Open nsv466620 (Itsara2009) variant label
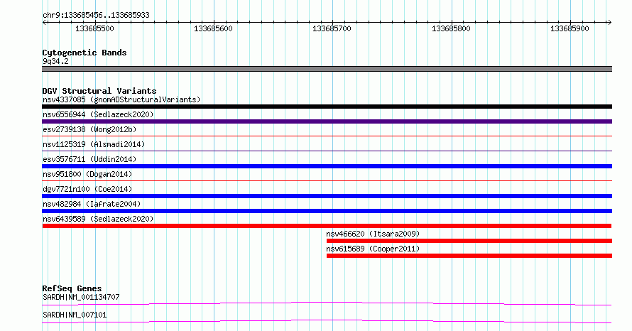Viewport: 632px width, 331px height. (373, 234)
